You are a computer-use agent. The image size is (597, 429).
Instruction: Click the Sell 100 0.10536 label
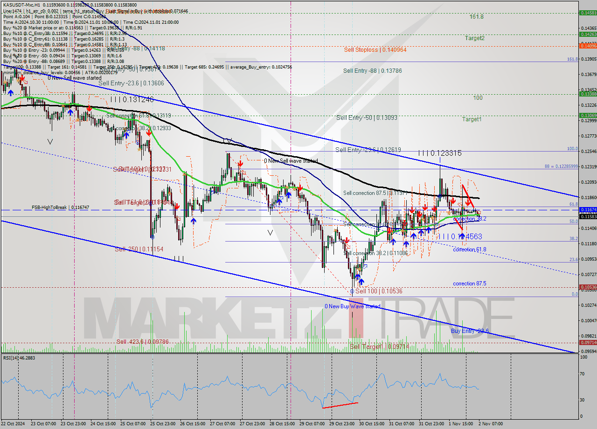pyautogui.click(x=379, y=291)
